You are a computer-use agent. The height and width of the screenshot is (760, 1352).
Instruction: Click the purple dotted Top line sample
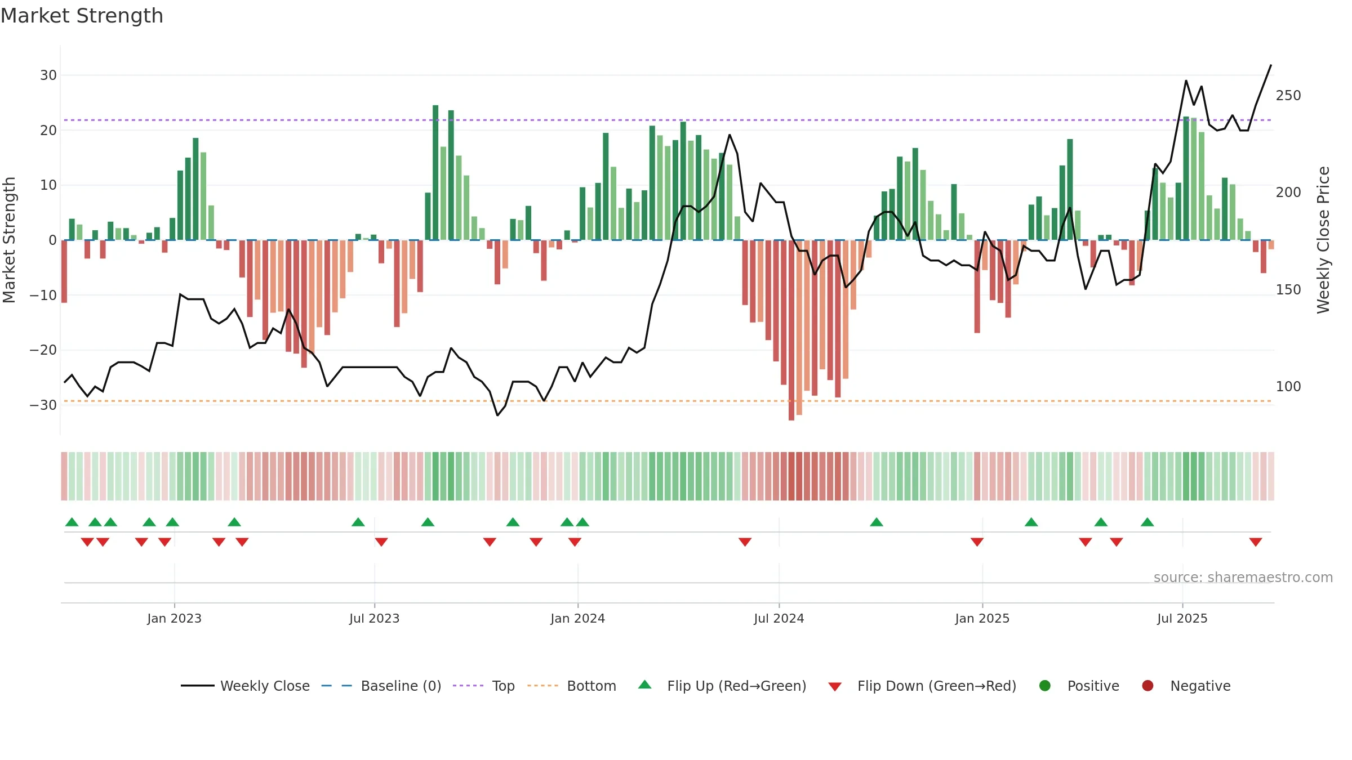[x=468, y=686]
